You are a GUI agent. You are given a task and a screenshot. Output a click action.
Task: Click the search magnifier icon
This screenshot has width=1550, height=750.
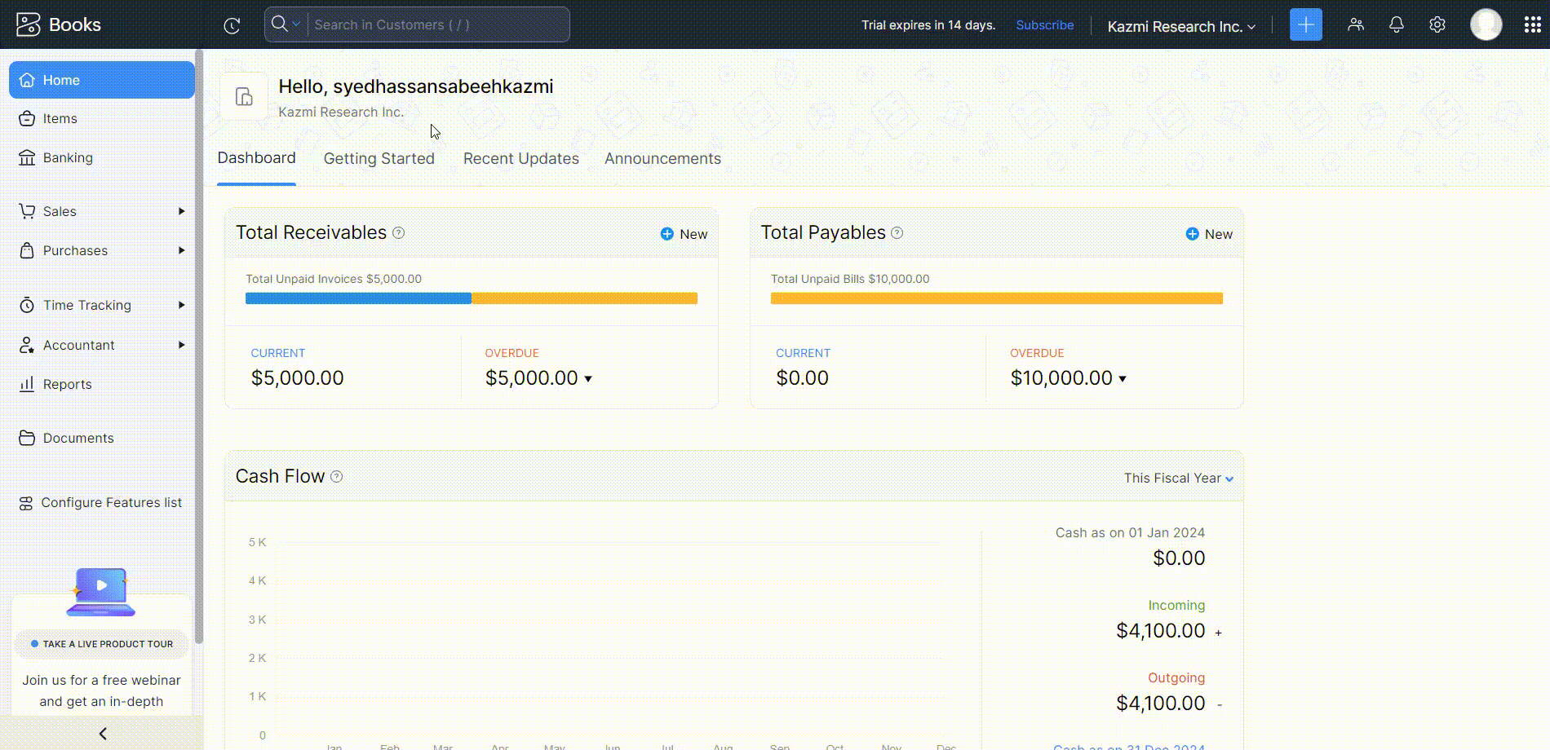(x=279, y=24)
